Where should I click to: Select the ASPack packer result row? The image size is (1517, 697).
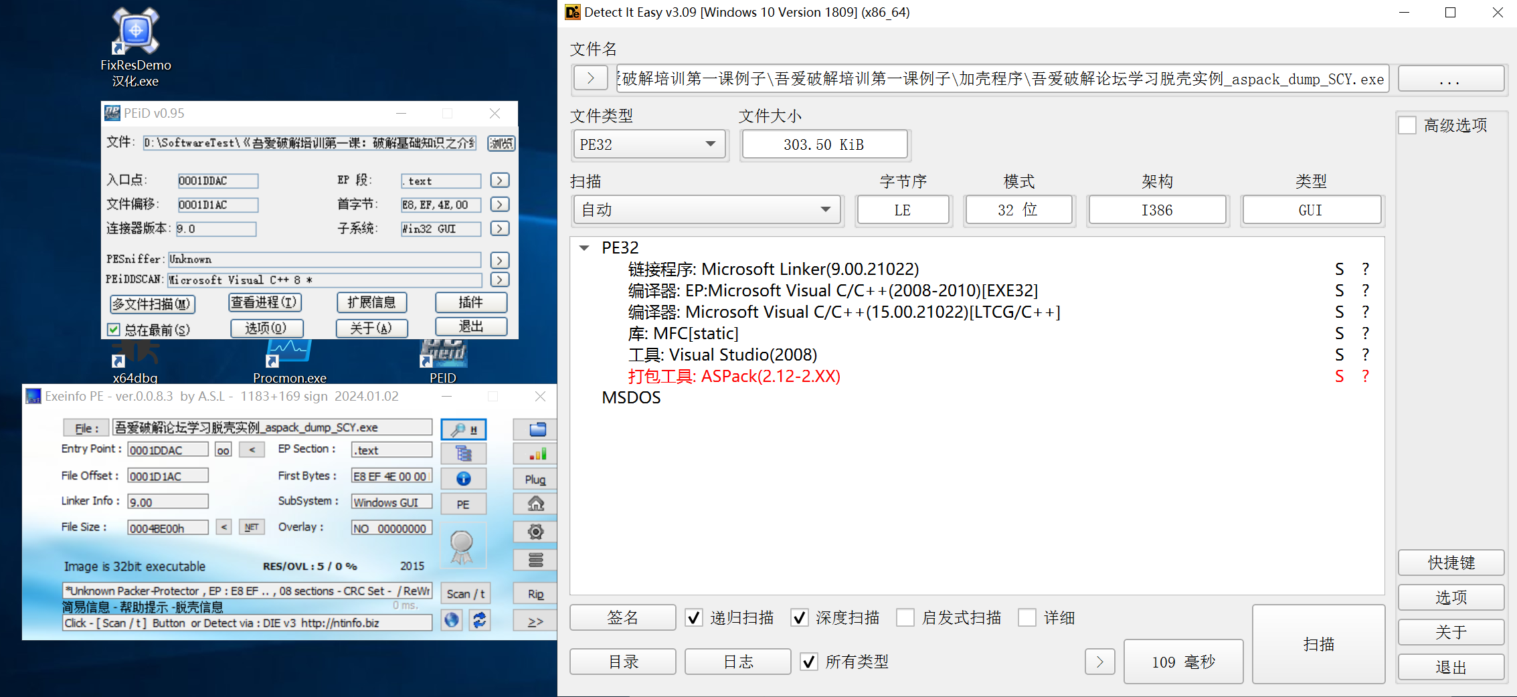(734, 377)
